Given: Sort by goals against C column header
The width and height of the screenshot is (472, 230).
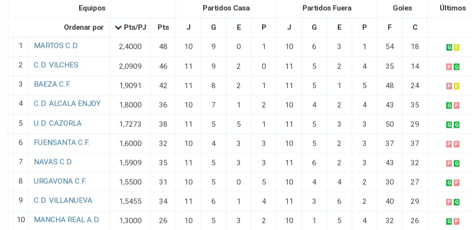Looking at the screenshot, I should point(415,27).
